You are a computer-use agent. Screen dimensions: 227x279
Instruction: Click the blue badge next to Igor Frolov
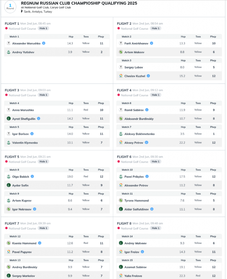(142, 252)
